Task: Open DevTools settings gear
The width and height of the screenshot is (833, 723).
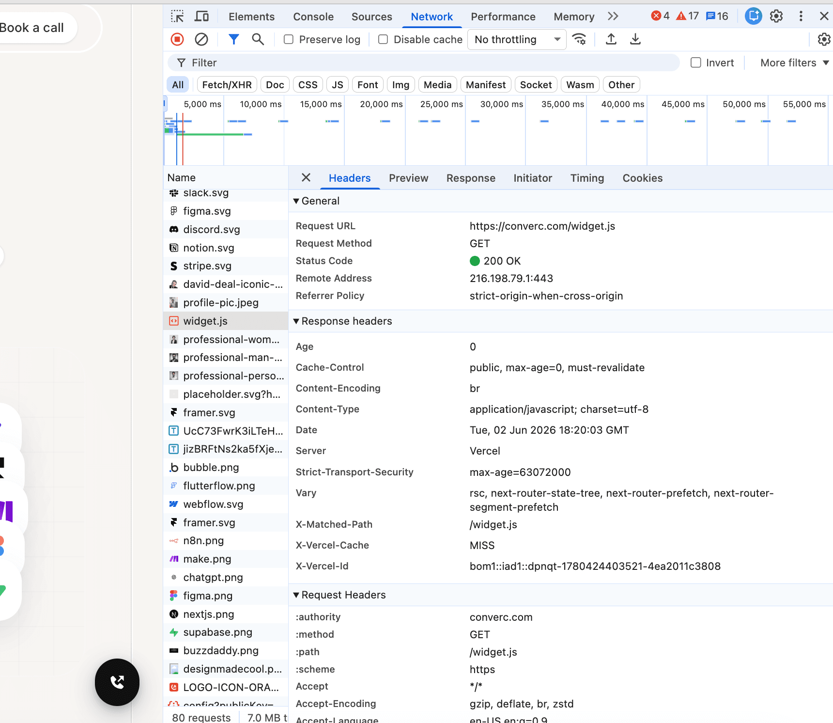Action: pyautogui.click(x=776, y=16)
